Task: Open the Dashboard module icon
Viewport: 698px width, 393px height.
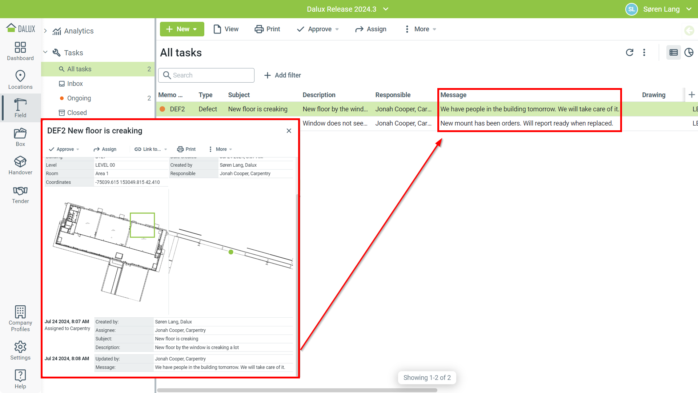Action: tap(20, 51)
